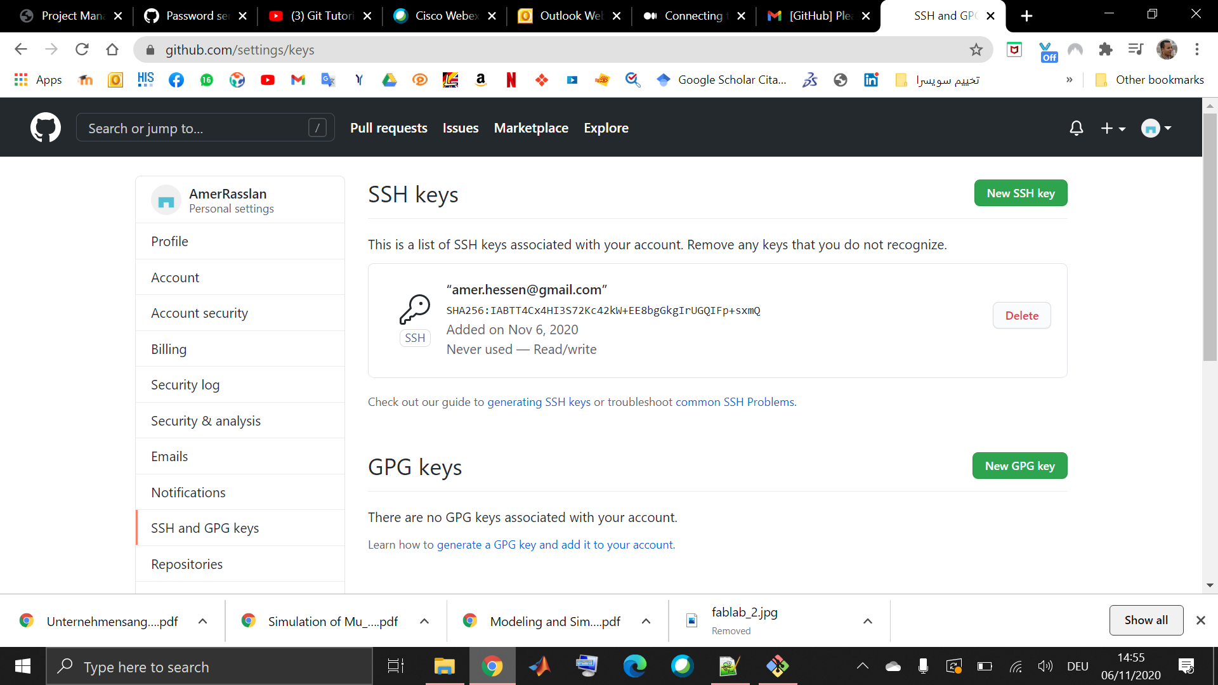Screen dimensions: 1218x685
Task: Reload the current page
Action: [82, 49]
